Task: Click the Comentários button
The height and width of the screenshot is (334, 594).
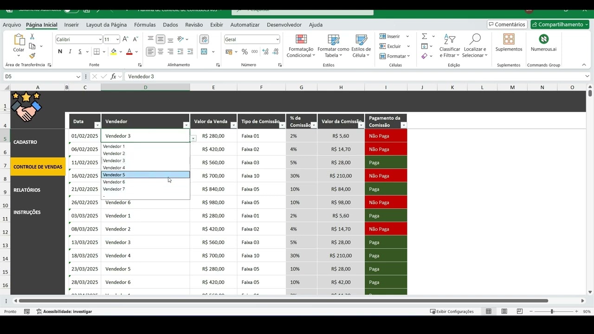Action: [507, 25]
